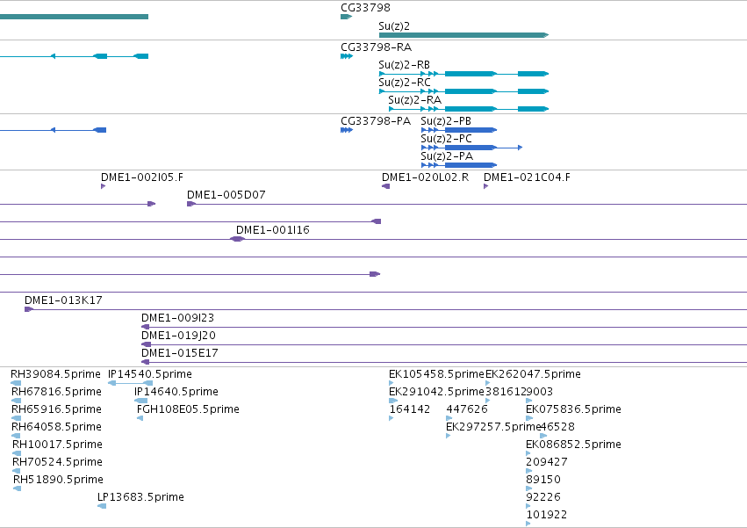Click the IP14540.5prime spliced EST glyph

[x=131, y=383]
